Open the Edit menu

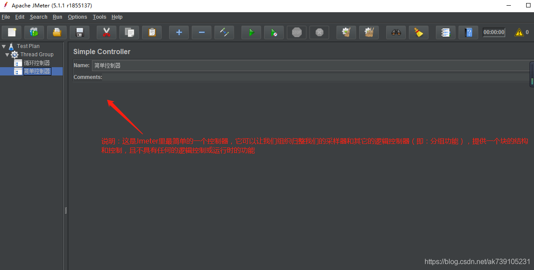pos(20,17)
